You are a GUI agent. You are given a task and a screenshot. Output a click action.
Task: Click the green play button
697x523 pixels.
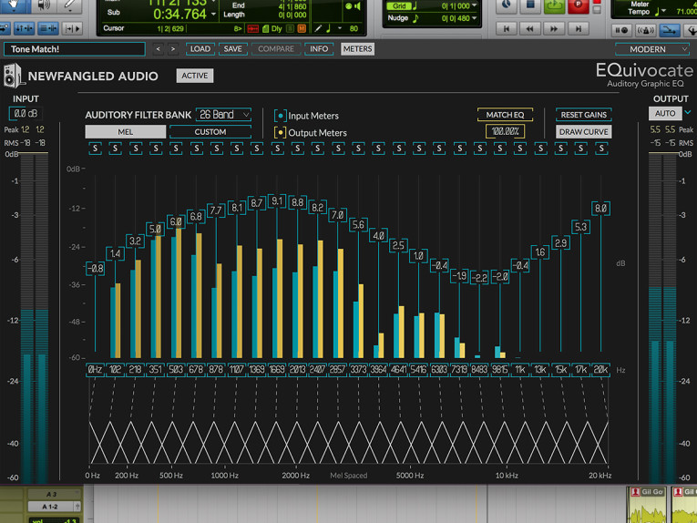point(554,5)
